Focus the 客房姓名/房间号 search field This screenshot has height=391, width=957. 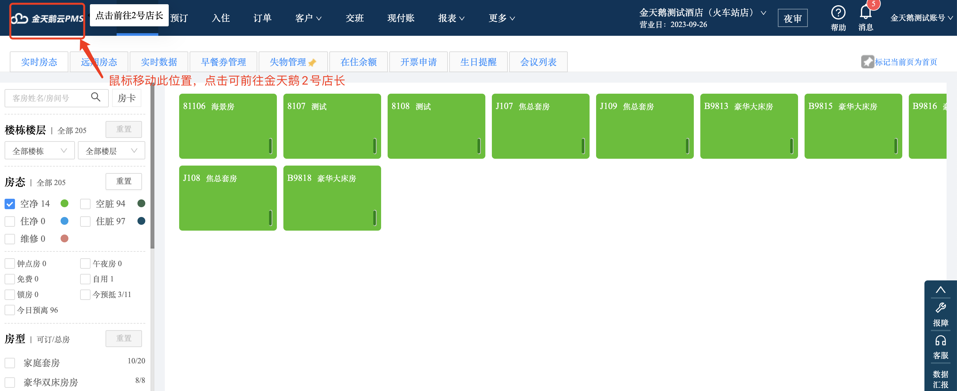[56, 98]
